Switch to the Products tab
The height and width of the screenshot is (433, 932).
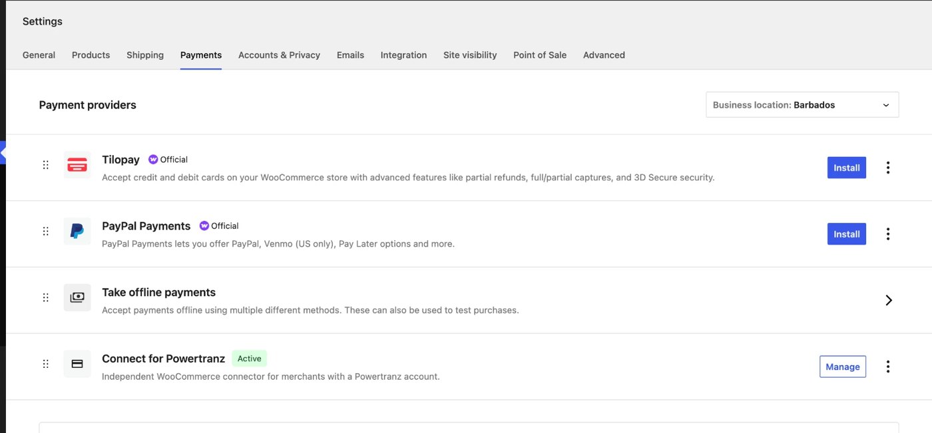(x=91, y=55)
